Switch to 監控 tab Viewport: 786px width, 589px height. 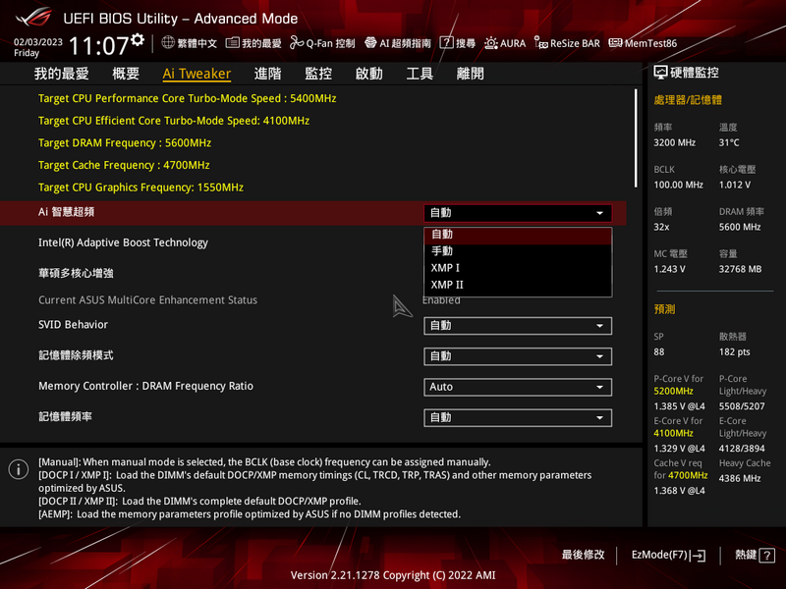point(318,74)
